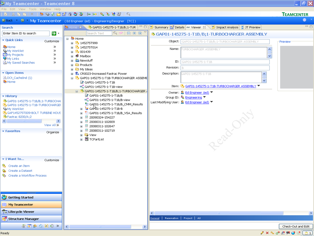The width and height of the screenshot is (314, 236).
Task: Click the gray Delete X toolbar icon
Action: [x=32, y=14]
